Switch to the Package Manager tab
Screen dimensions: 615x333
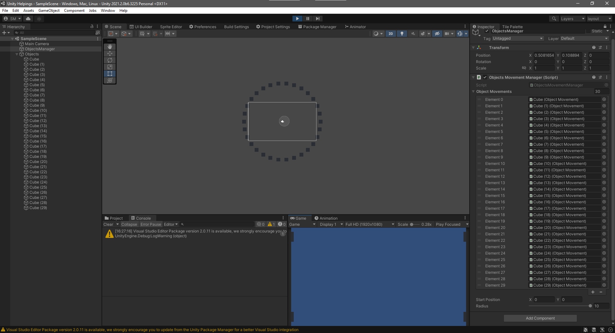click(x=317, y=27)
